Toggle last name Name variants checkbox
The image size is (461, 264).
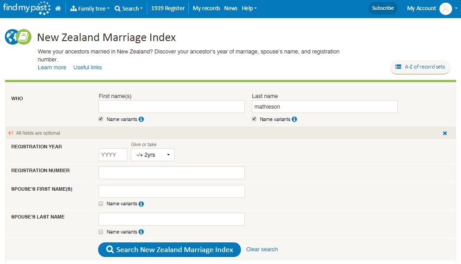click(x=254, y=119)
